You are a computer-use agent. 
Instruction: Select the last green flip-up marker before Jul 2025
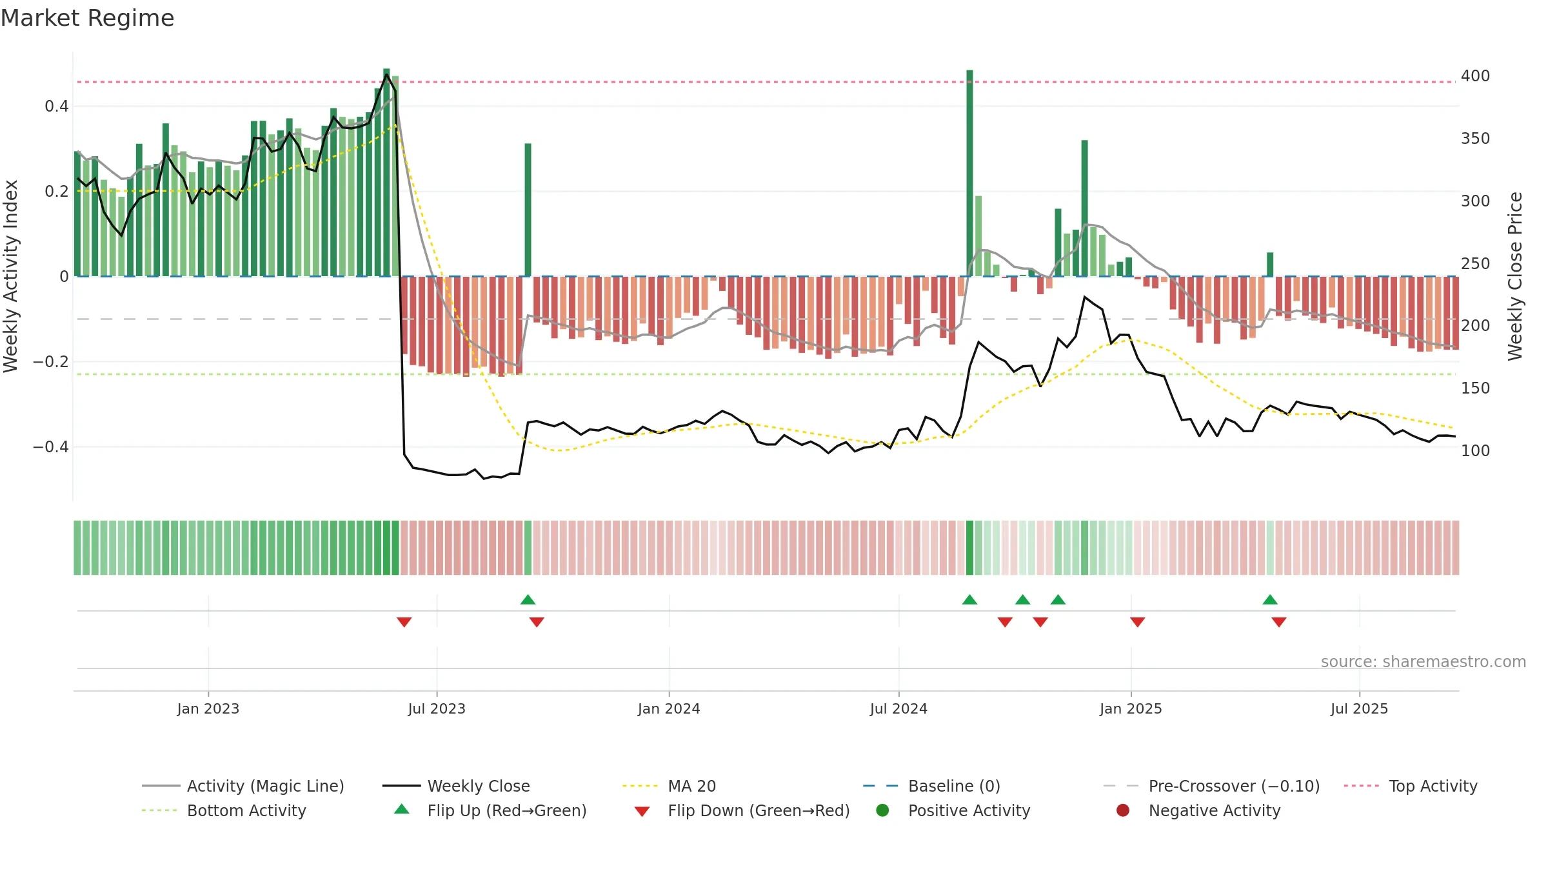tap(1270, 599)
